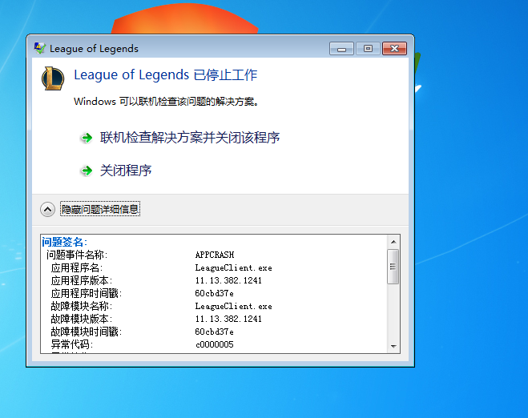
Task: Maximize the League of Legends dialog
Action: click(x=368, y=49)
